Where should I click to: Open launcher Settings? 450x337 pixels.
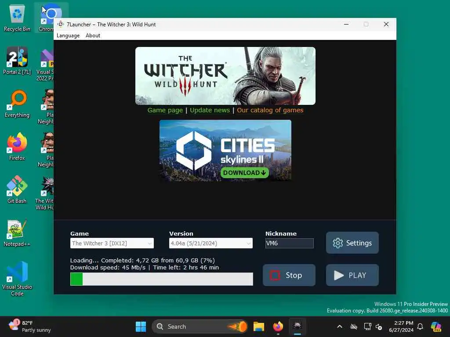352,243
